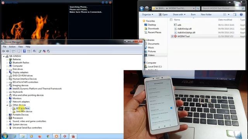Click New folder in Explorer toolbar
The height and width of the screenshot is (139, 248).
[x=206, y=15]
